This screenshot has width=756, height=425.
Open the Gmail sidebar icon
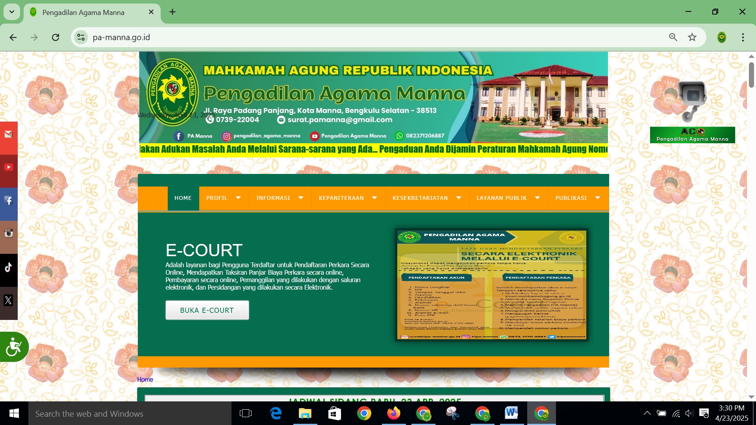[8, 135]
